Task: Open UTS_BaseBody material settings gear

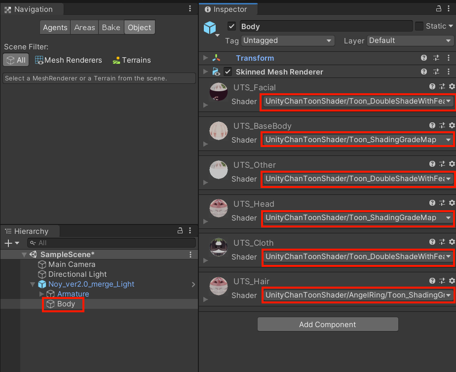Action: (452, 125)
